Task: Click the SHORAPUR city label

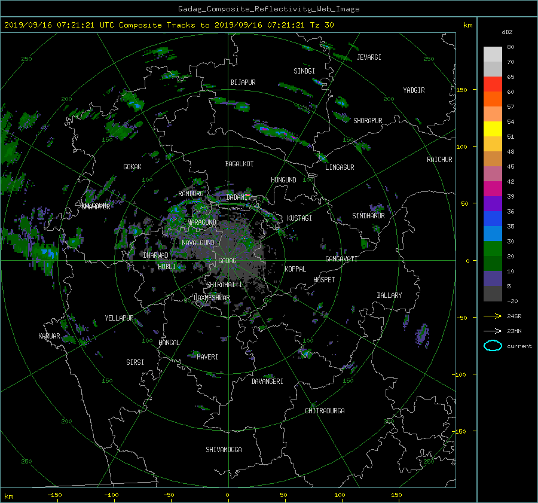Action: tap(368, 121)
